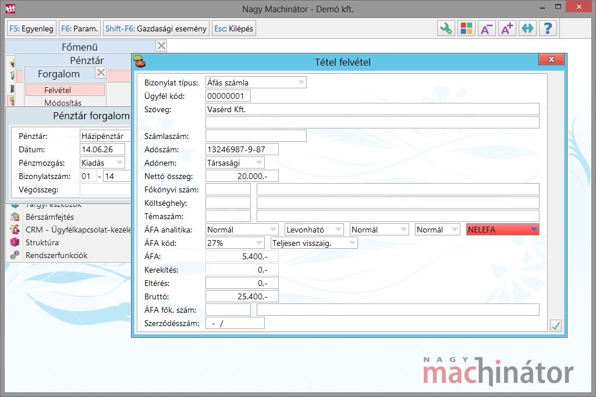Click the teal double-arrow resize icon
Viewport: 596px width, 397px height.
click(527, 28)
